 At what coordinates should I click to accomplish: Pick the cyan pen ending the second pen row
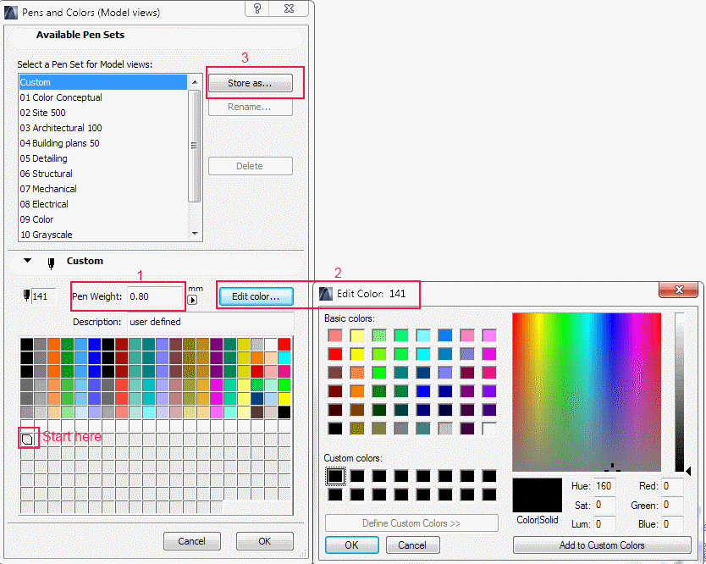click(x=284, y=358)
